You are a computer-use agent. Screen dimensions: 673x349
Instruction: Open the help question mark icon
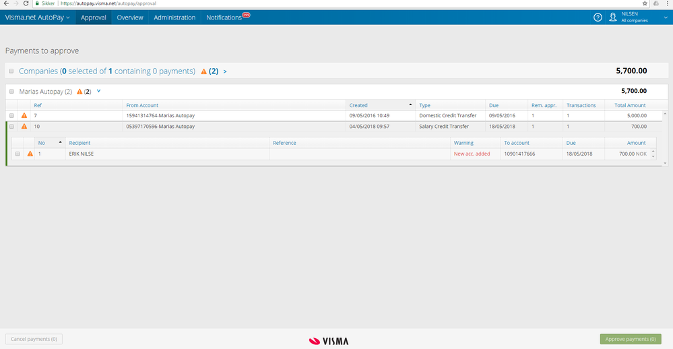click(598, 17)
